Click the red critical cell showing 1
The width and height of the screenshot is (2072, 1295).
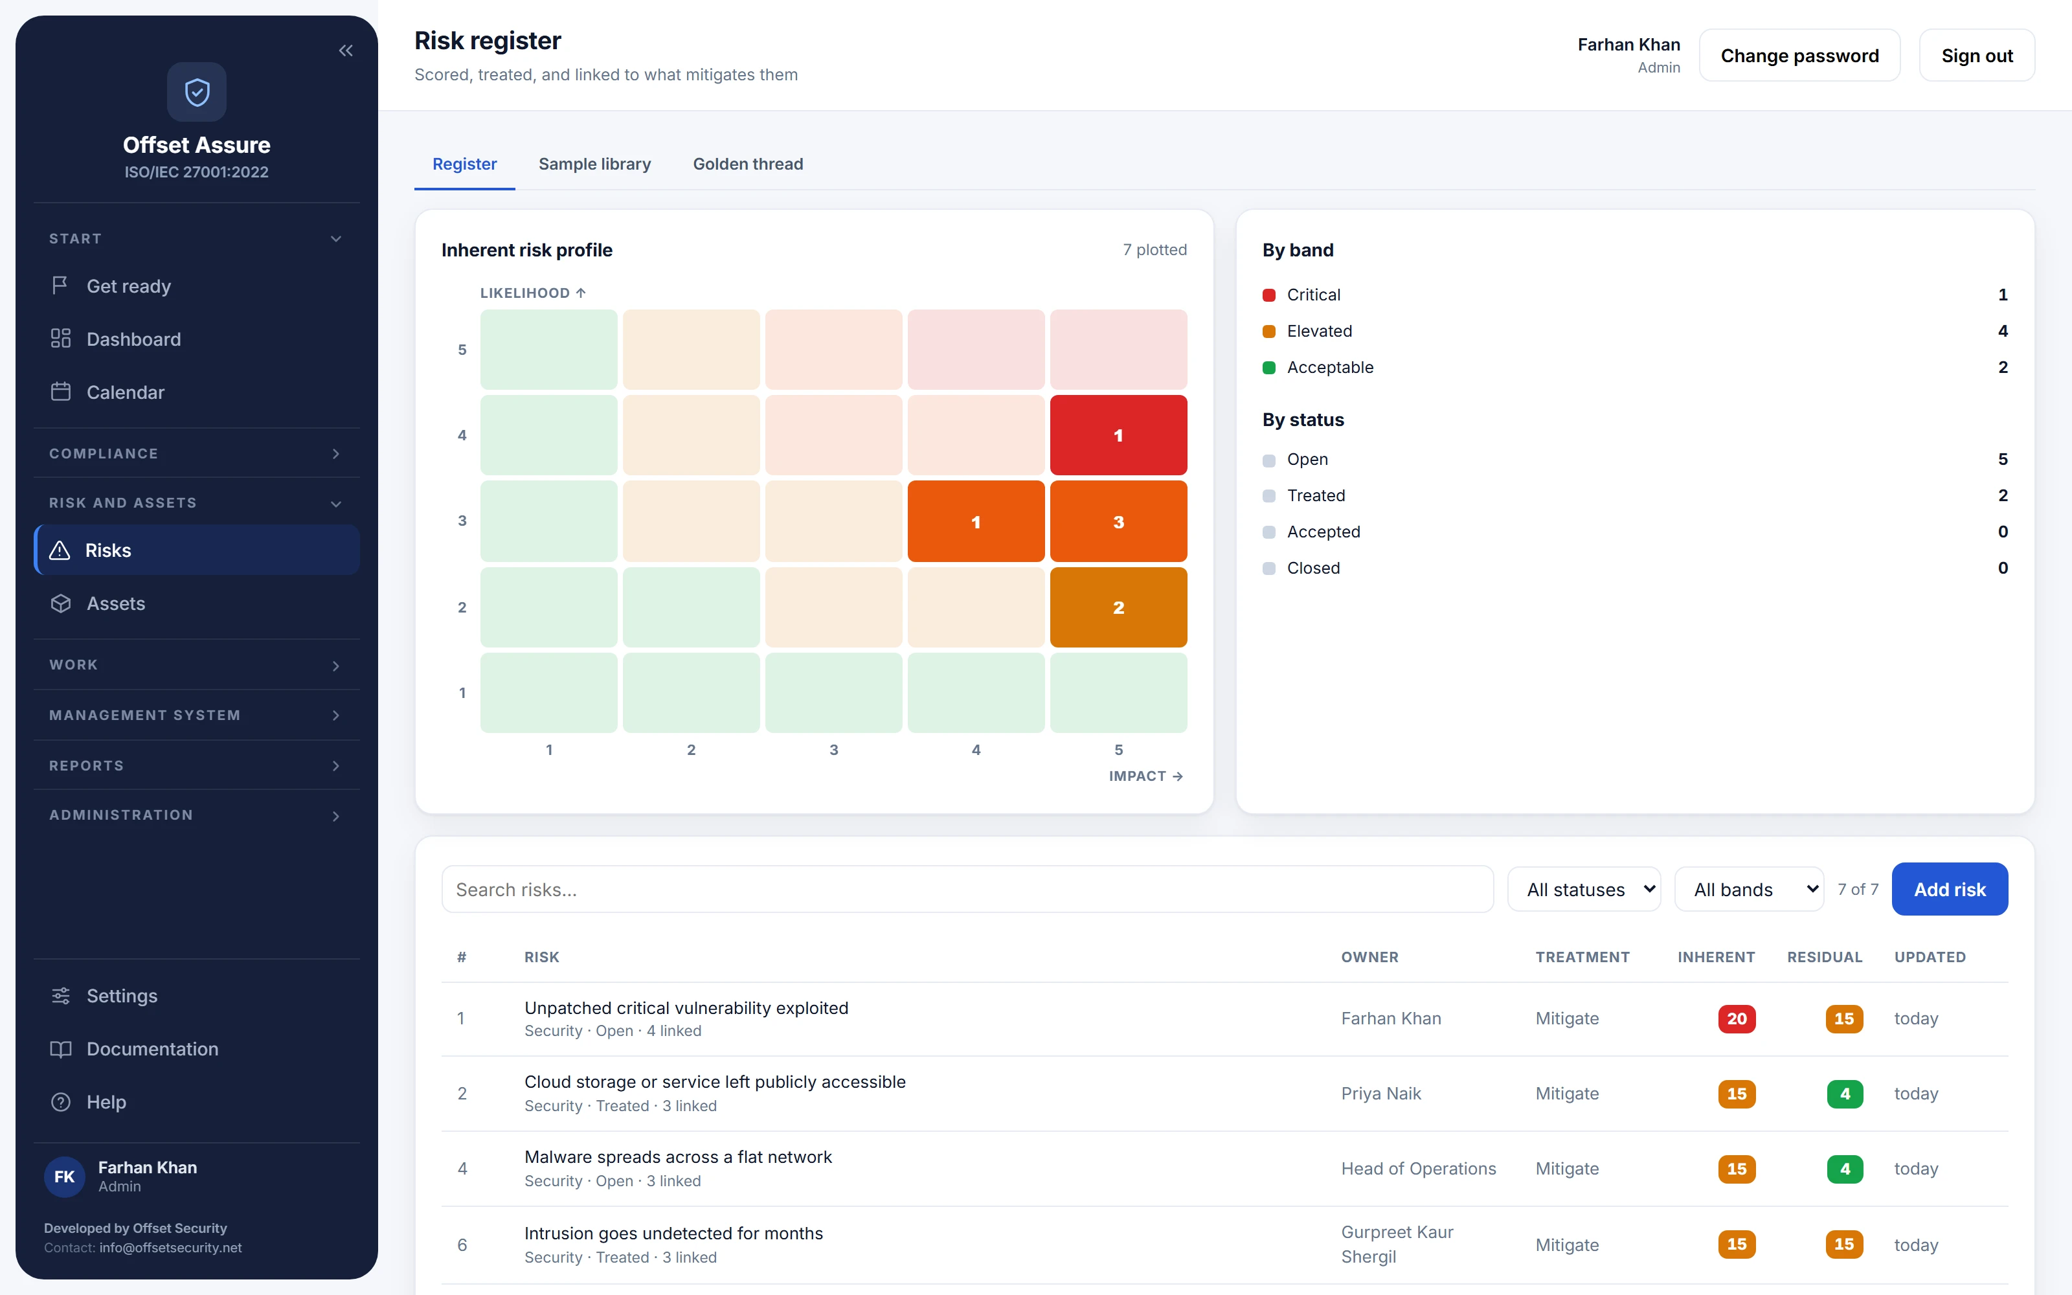(1118, 435)
